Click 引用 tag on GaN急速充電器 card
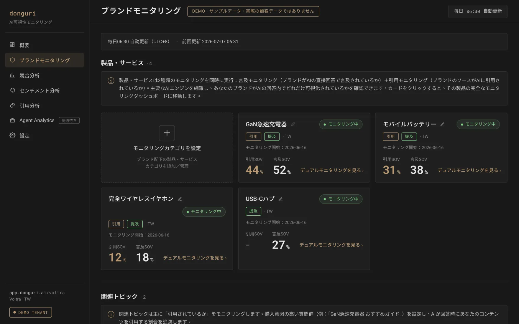519x324 pixels. [253, 136]
